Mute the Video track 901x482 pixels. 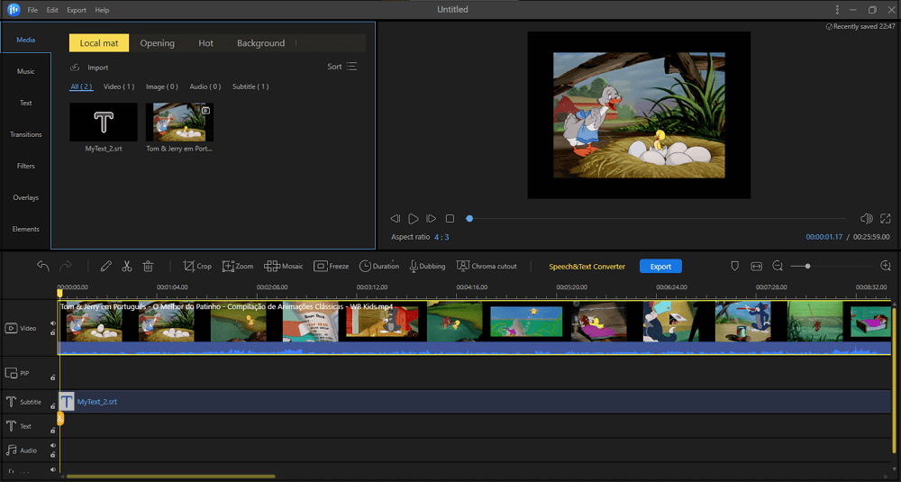click(53, 324)
